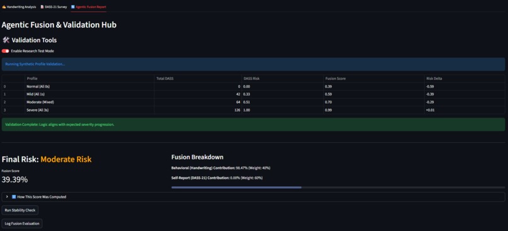Select the Severe (All 3s) profile cell

pyautogui.click(x=89, y=110)
